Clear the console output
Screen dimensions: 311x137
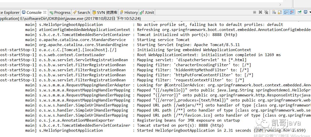click(274, 12)
